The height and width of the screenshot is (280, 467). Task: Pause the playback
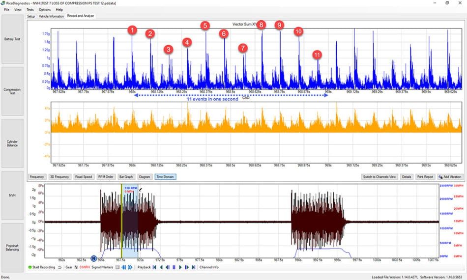(x=174, y=267)
